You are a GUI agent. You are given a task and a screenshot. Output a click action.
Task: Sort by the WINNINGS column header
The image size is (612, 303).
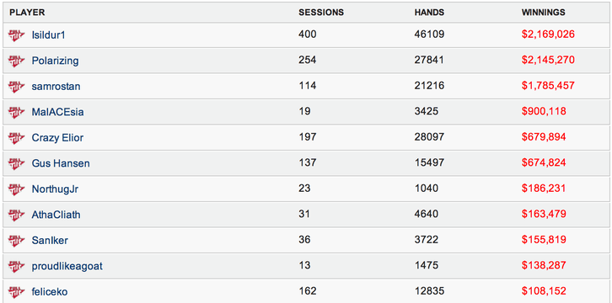tap(544, 13)
